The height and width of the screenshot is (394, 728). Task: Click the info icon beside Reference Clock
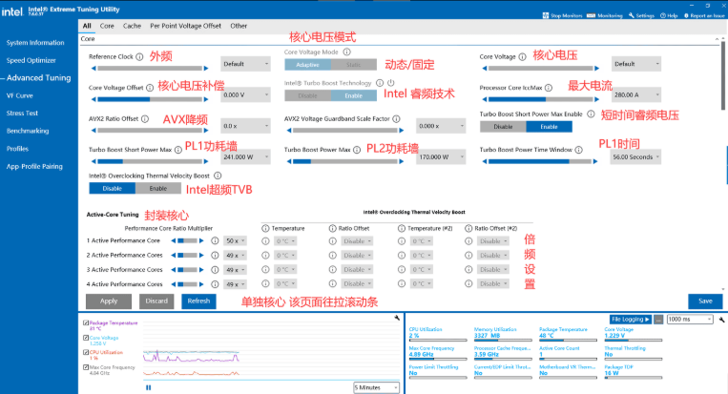(x=141, y=56)
